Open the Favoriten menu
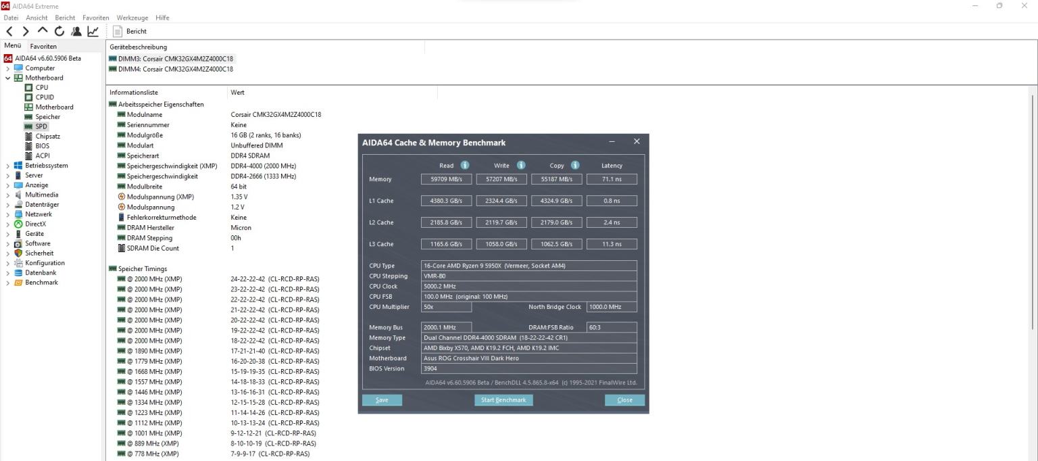The height and width of the screenshot is (461, 1038). click(96, 18)
